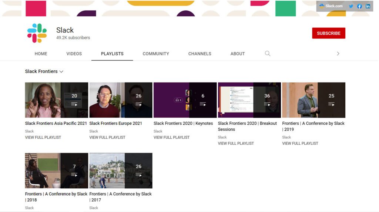The height and width of the screenshot is (212, 379).
Task: Open the Facebook icon in banner
Action: [359, 6]
